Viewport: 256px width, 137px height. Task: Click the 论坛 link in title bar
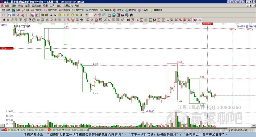[236, 2]
